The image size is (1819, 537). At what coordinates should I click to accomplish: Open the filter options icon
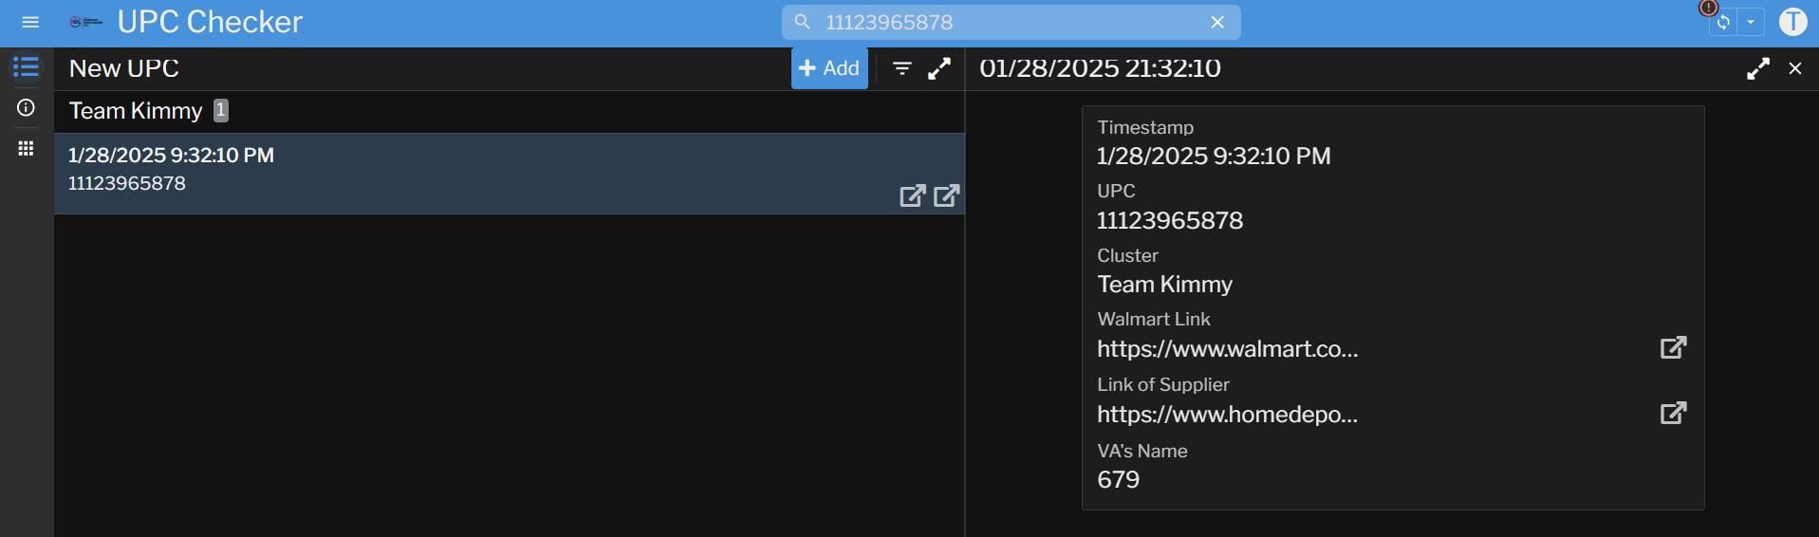(x=902, y=68)
